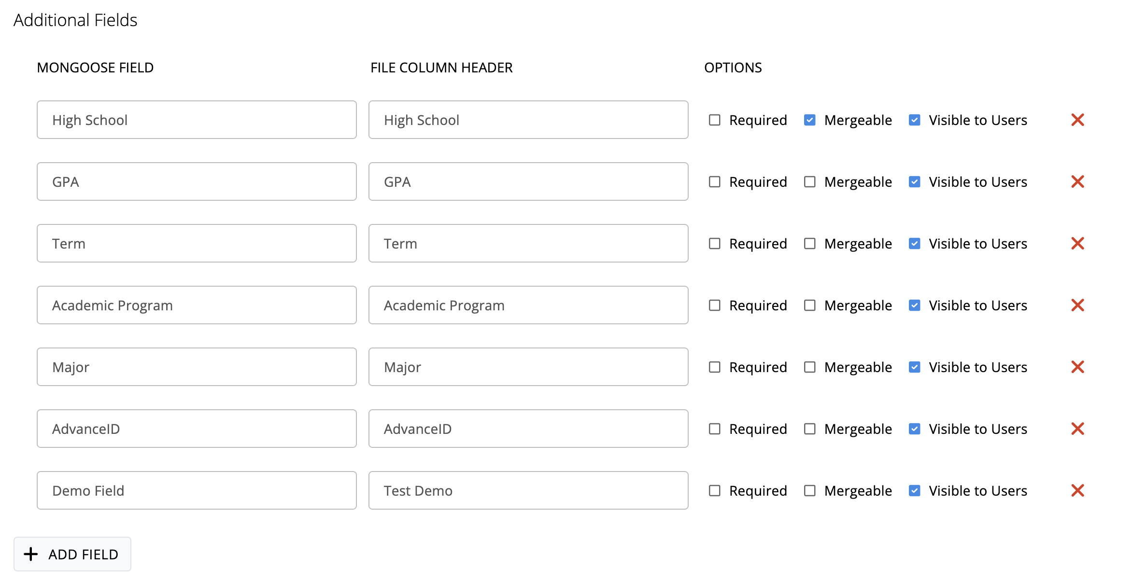
Task: Click the Test Demo column header input
Action: (x=528, y=490)
